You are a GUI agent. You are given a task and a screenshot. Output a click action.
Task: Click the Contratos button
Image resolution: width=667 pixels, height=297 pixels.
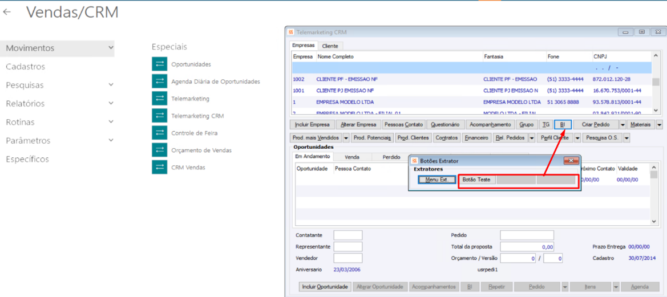447,137
